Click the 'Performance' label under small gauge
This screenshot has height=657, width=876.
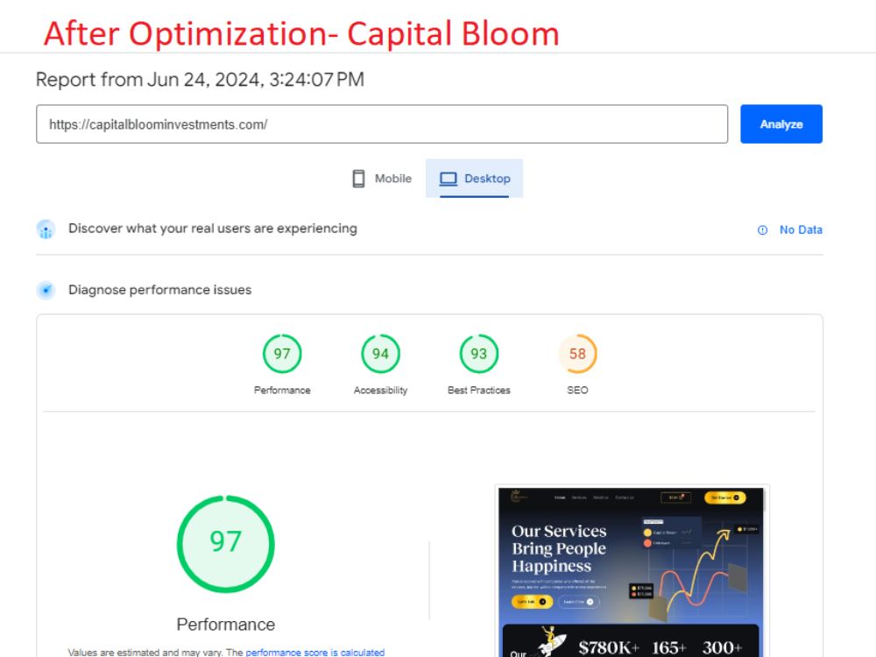click(x=282, y=390)
